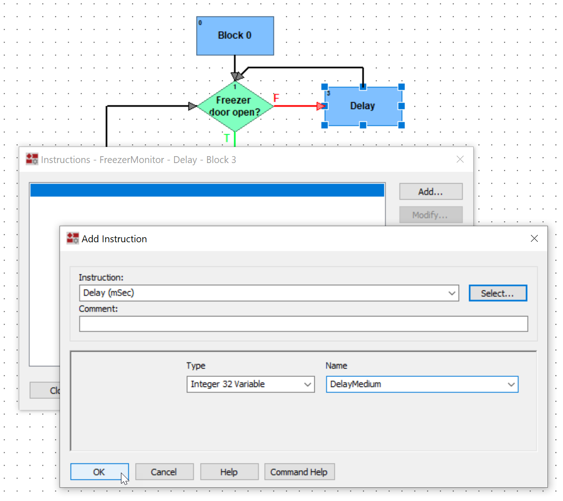Click Add in the Instructions dialog
This screenshot has width=563, height=501.
(430, 191)
